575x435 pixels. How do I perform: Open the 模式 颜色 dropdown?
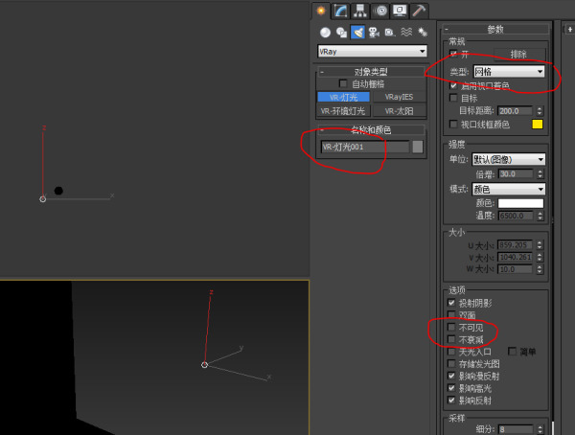click(509, 190)
